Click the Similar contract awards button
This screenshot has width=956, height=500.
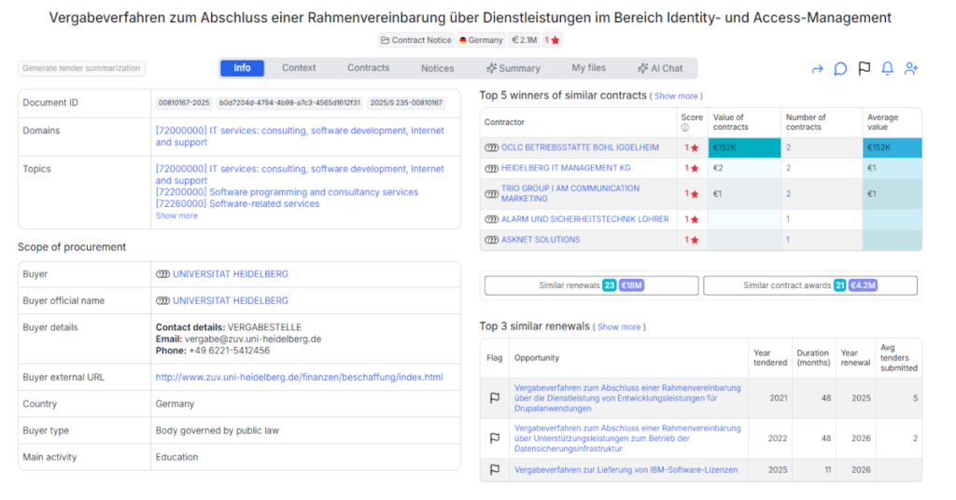[x=810, y=285]
